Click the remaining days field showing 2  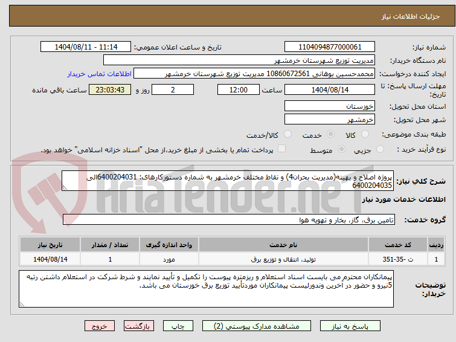[173, 89]
